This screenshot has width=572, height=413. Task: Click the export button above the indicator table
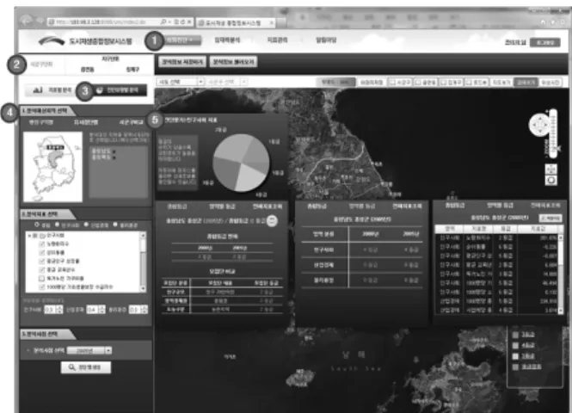(550, 218)
